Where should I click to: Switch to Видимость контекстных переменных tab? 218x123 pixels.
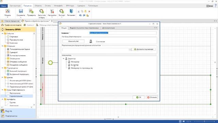pyautogui.click(x=84, y=28)
